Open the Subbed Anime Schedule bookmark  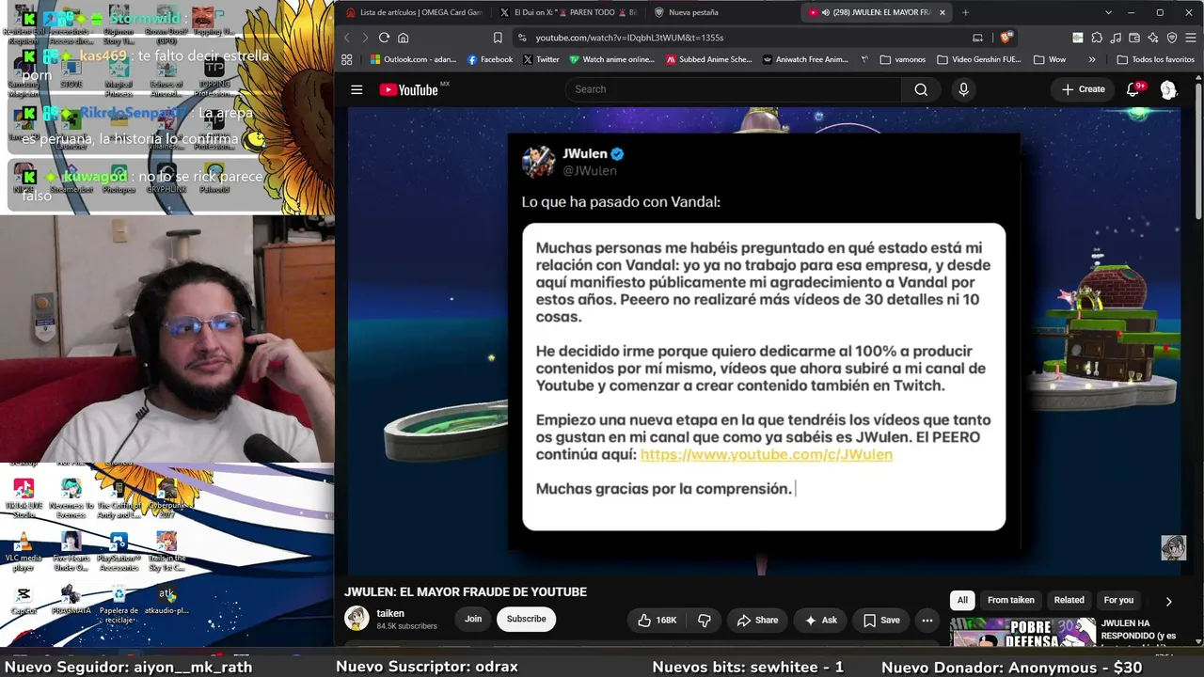click(x=708, y=59)
